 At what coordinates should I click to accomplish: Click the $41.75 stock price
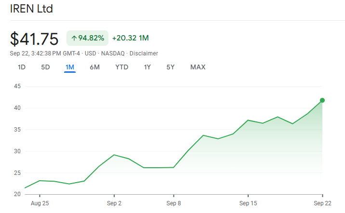coord(34,38)
